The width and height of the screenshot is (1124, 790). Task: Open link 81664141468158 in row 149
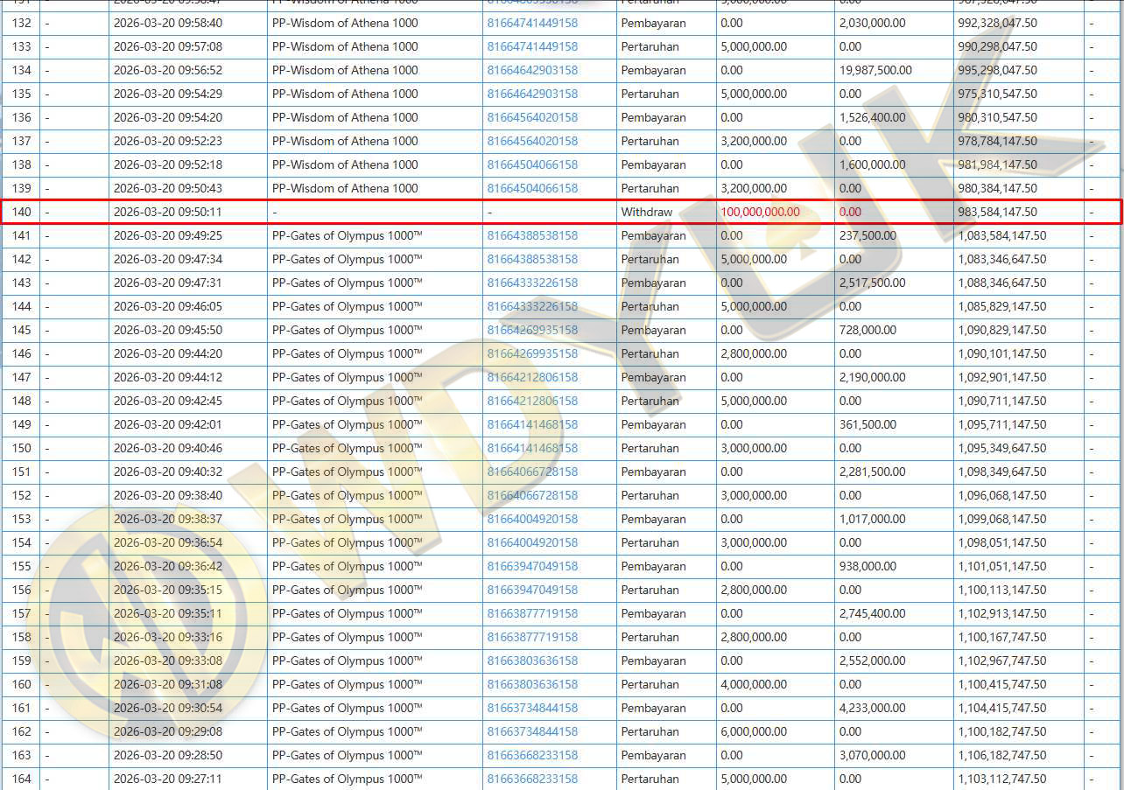point(532,424)
